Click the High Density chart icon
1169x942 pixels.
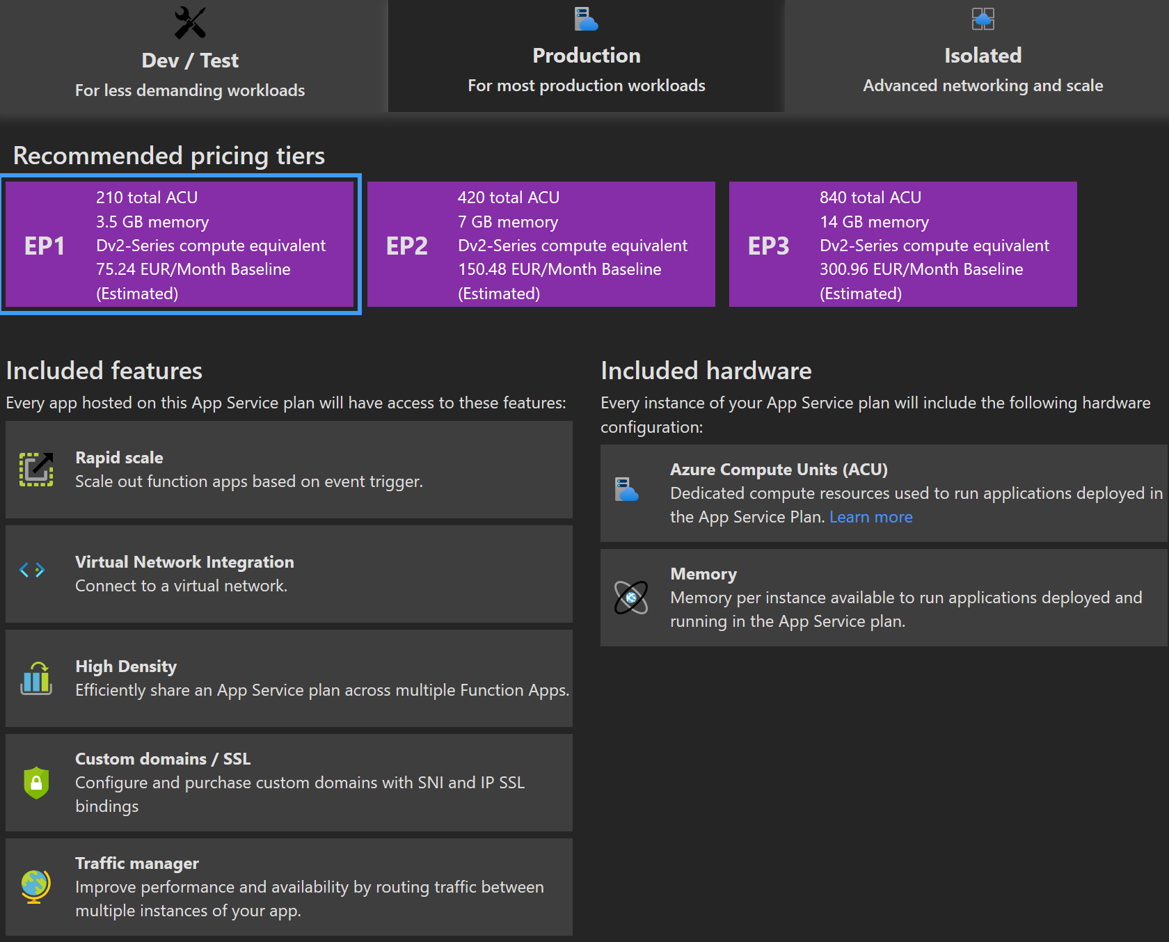(x=36, y=678)
